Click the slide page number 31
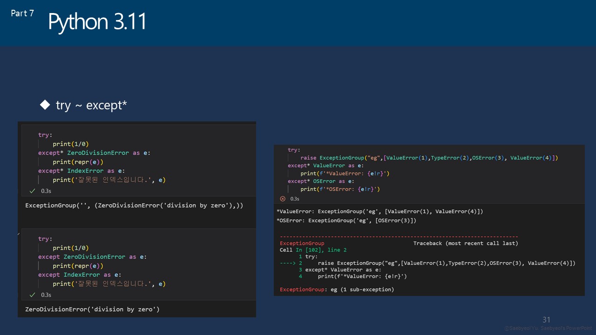 (x=546, y=320)
